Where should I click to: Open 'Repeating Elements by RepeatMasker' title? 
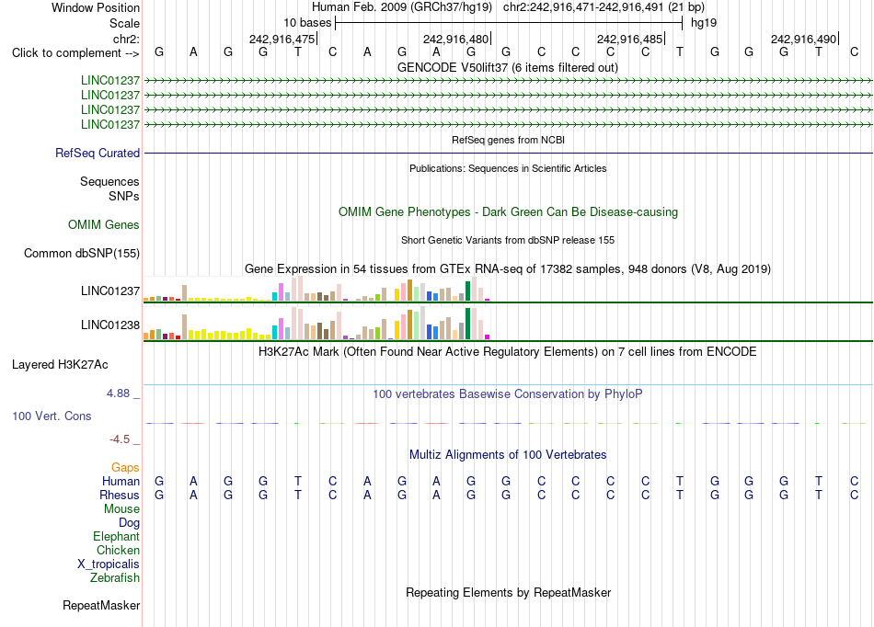(x=508, y=592)
